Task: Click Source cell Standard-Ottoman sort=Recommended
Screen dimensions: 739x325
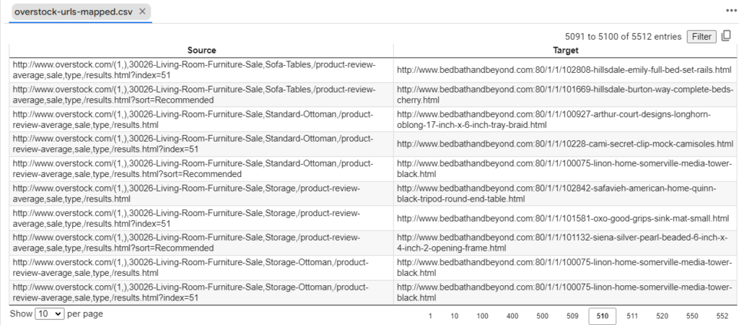Action: pyautogui.click(x=201, y=168)
